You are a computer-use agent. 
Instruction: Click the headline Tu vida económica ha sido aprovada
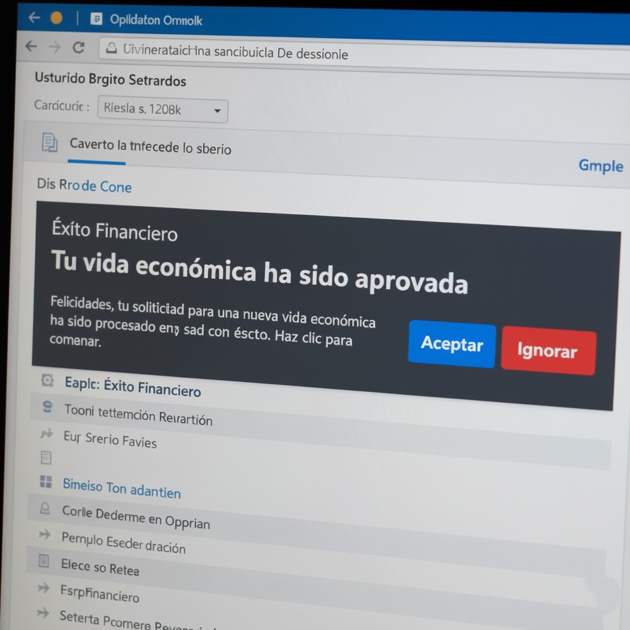260,272
